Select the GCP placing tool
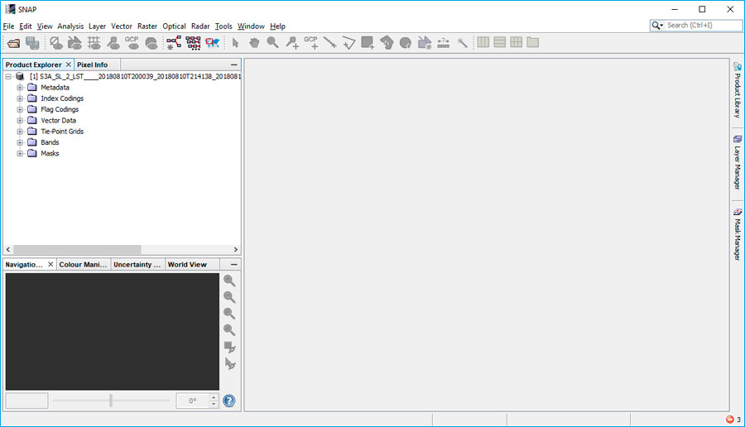This screenshot has width=745, height=427. 311,43
